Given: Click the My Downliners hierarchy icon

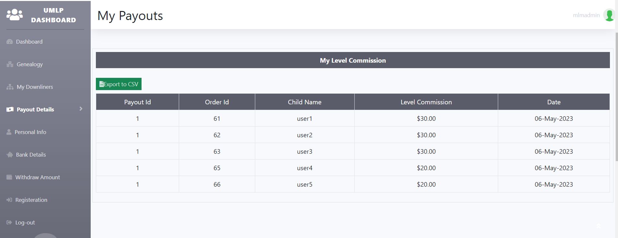Looking at the screenshot, I should [10, 87].
